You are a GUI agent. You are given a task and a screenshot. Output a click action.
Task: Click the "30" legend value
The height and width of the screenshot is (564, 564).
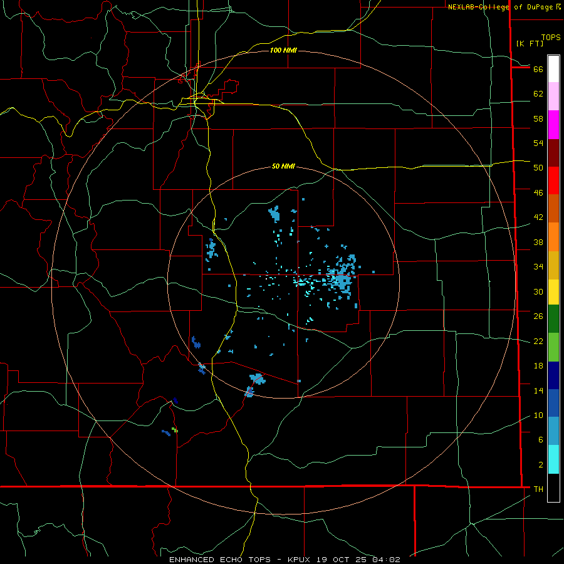click(538, 291)
